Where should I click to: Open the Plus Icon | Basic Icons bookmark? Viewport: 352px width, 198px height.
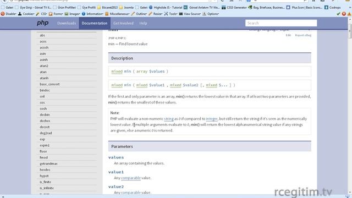pyautogui.click(x=304, y=7)
